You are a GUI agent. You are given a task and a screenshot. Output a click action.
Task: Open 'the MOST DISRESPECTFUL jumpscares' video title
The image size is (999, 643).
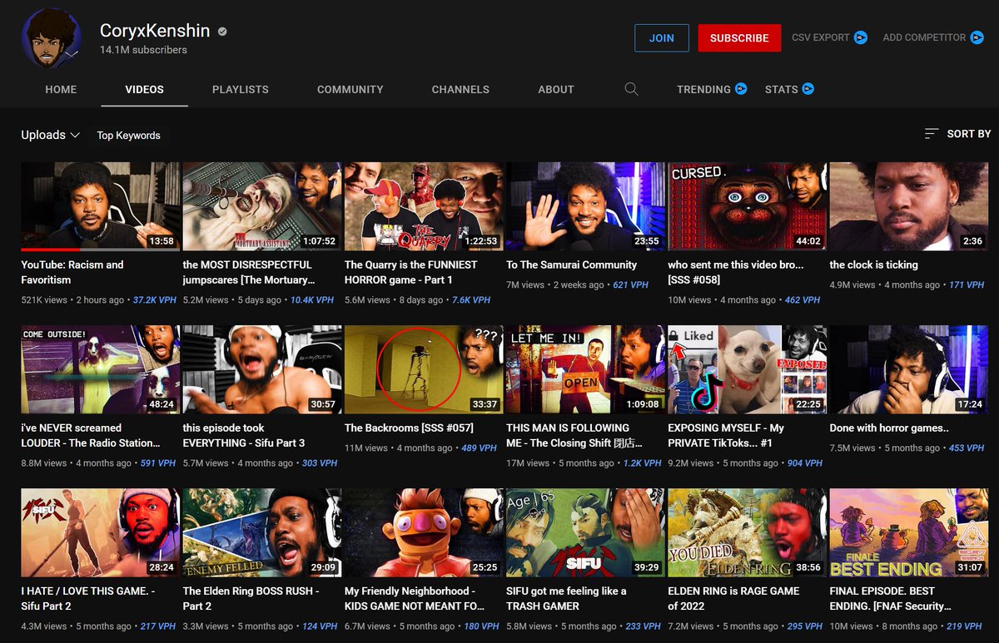coord(249,272)
